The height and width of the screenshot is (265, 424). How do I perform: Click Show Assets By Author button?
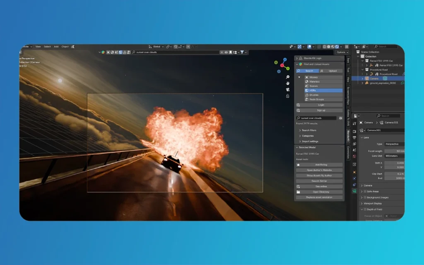pos(319,176)
